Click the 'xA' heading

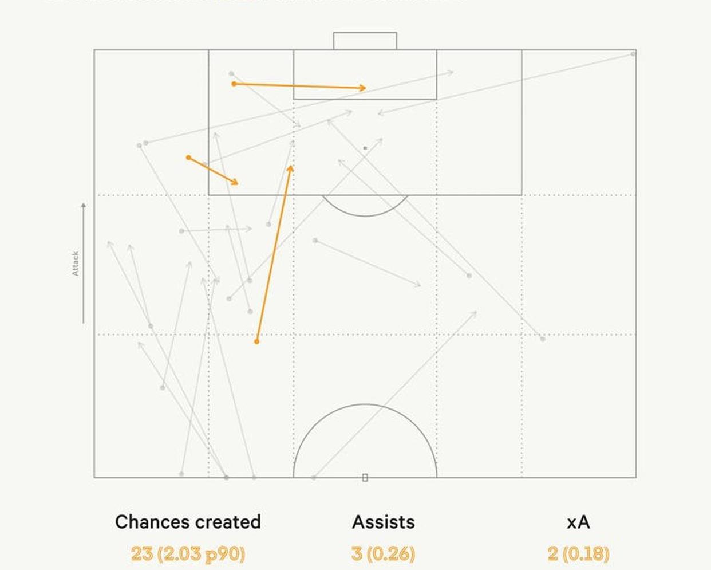click(578, 522)
